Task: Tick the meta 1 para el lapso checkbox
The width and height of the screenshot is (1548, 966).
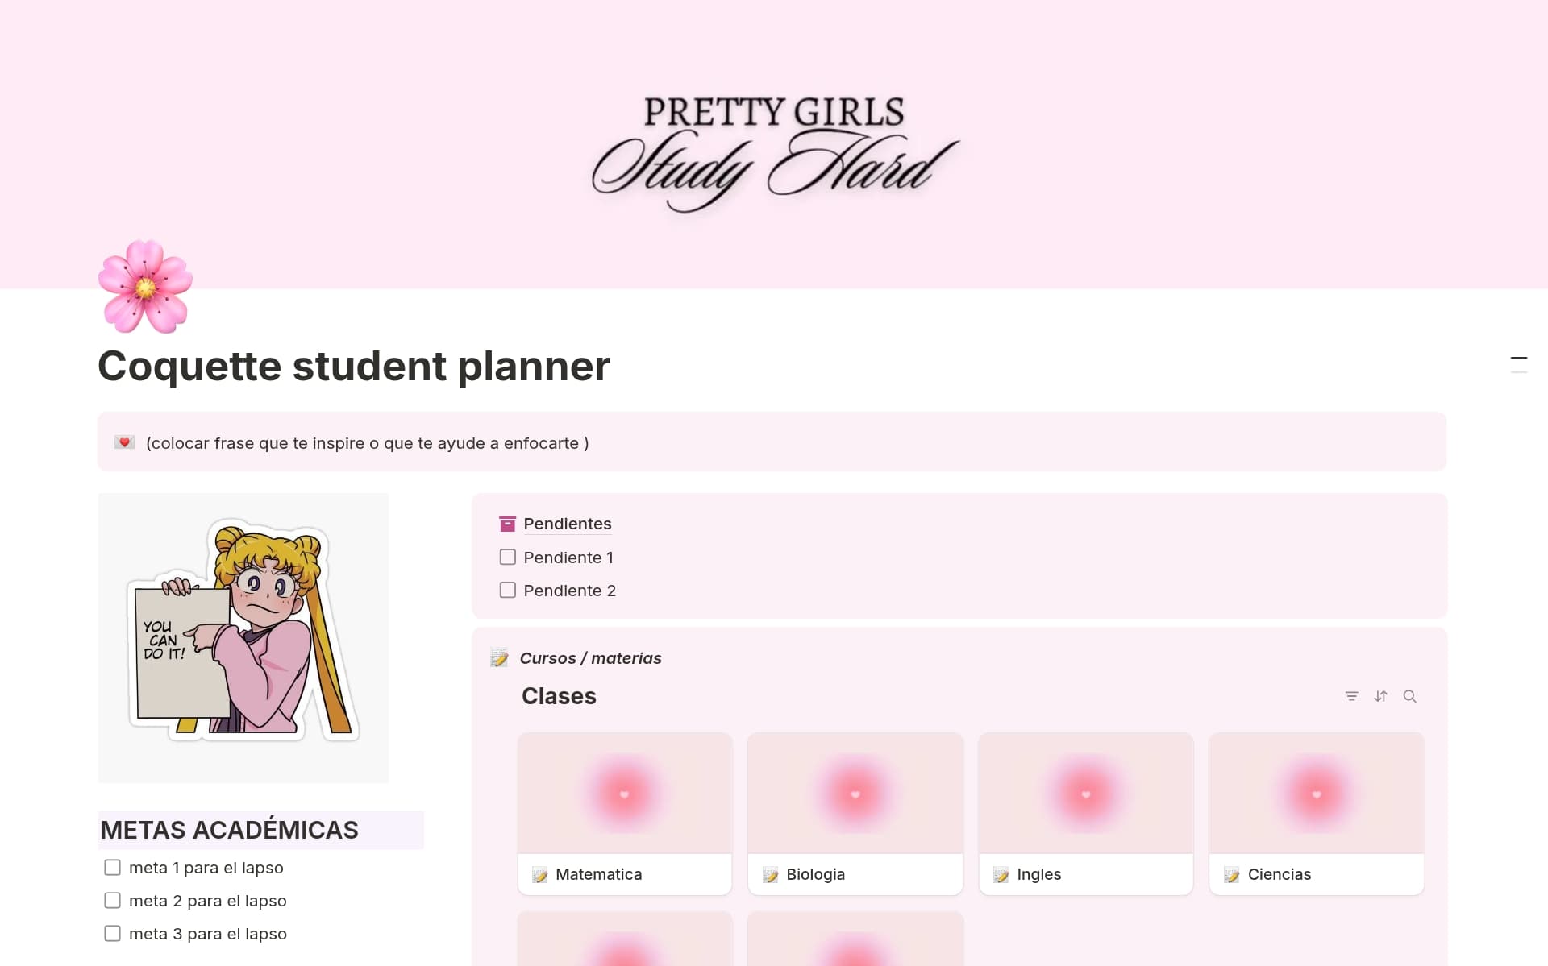Action: pos(113,868)
